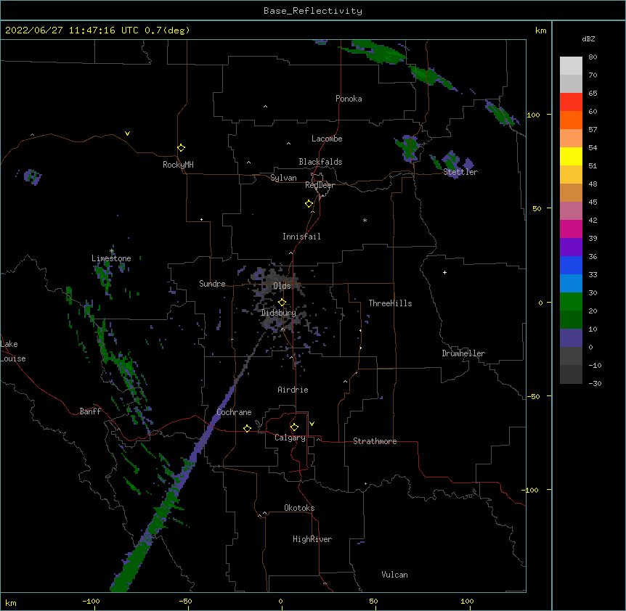The image size is (626, 611).
Task: Click the Drumheller label
Action: [x=463, y=353]
